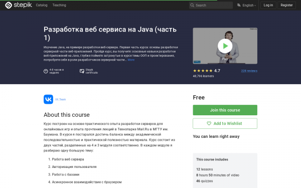Open the Stepik home logo

coord(19,5)
